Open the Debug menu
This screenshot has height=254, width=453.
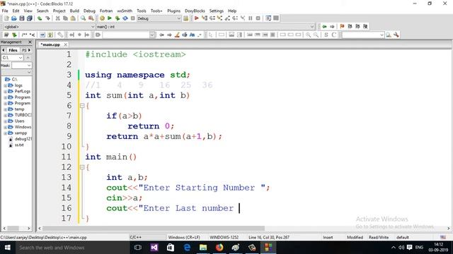click(x=89, y=11)
